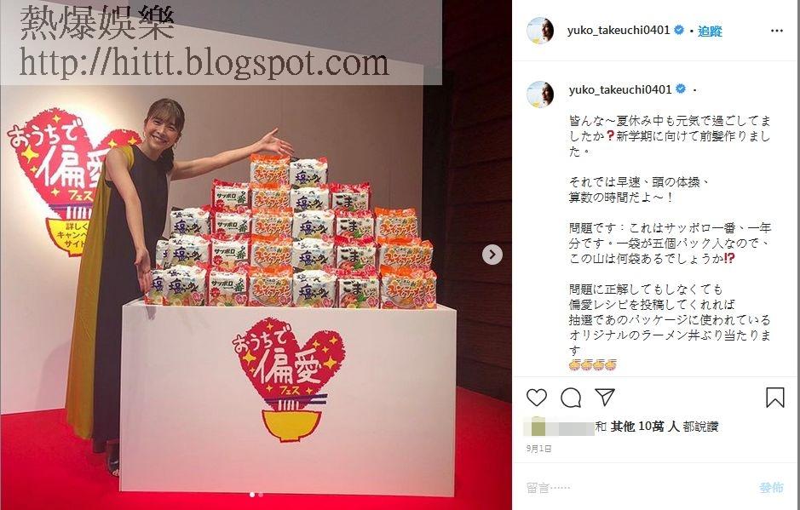This screenshot has height=510, width=800.
Task: Go to next photo with arrow button
Action: [x=492, y=255]
